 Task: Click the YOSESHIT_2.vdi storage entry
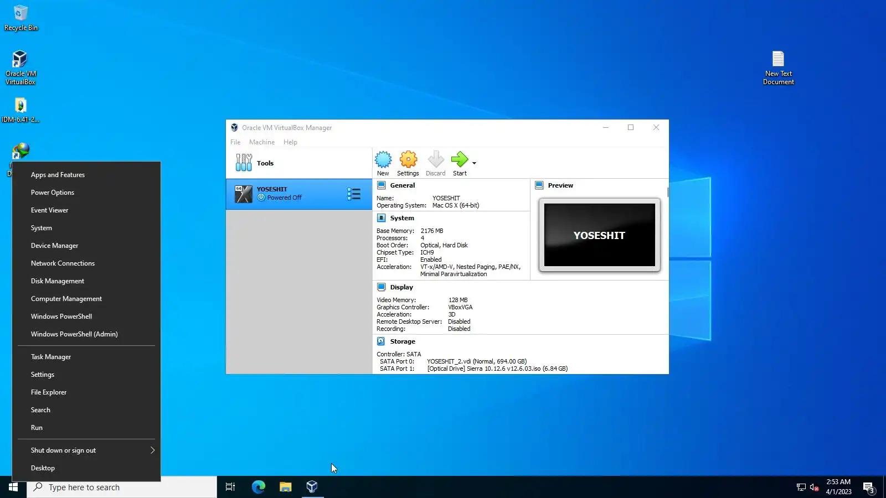tap(477, 361)
